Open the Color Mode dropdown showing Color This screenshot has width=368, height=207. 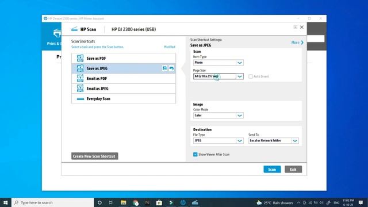coord(218,116)
